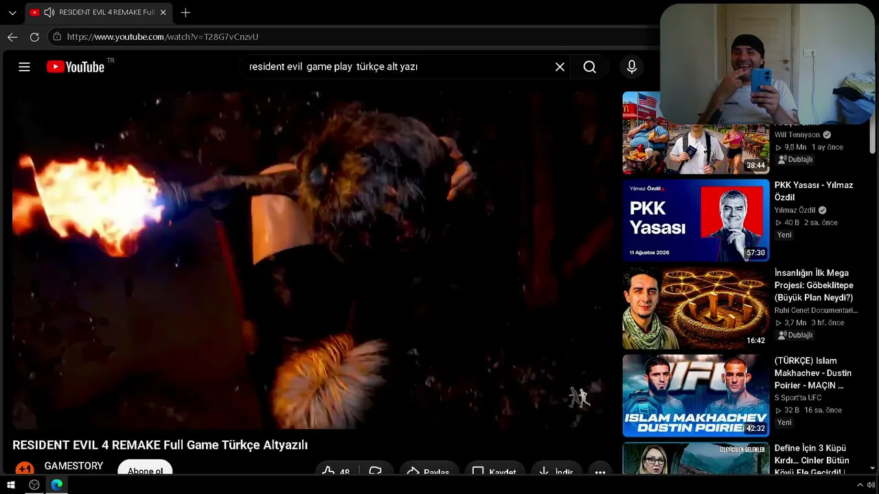Click the 'PKK Yasası - Yılmaz Özdil' title
This screenshot has height=494, width=879.
coord(814,191)
